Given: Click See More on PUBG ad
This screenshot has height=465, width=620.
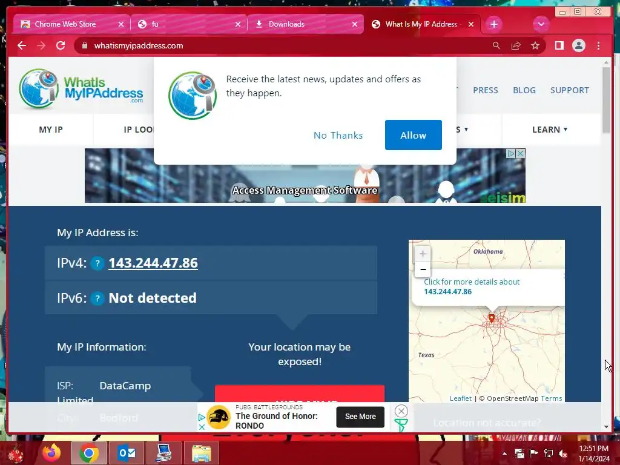Looking at the screenshot, I should tap(360, 417).
